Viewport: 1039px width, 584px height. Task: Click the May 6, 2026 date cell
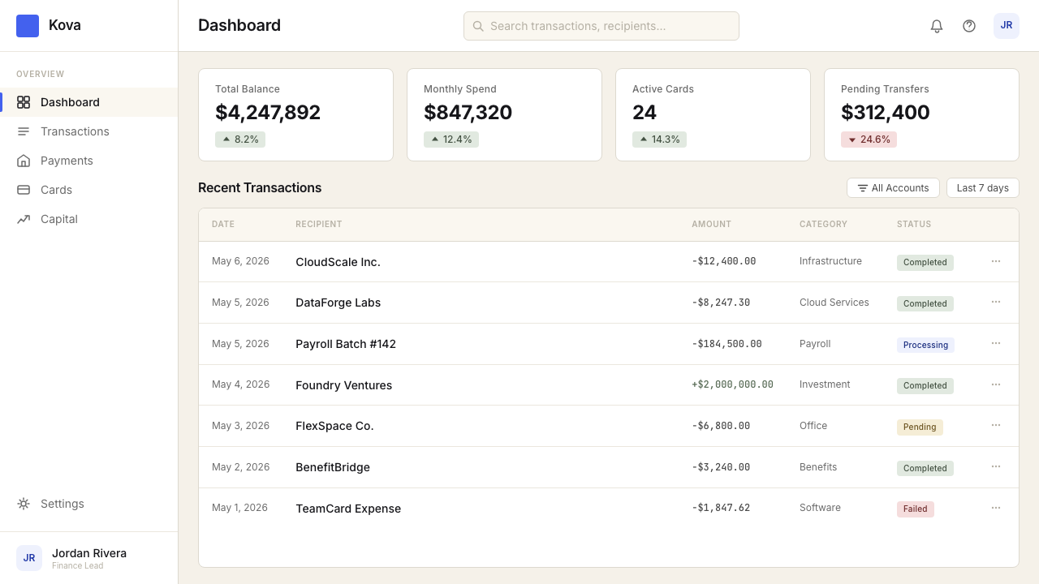tap(240, 261)
